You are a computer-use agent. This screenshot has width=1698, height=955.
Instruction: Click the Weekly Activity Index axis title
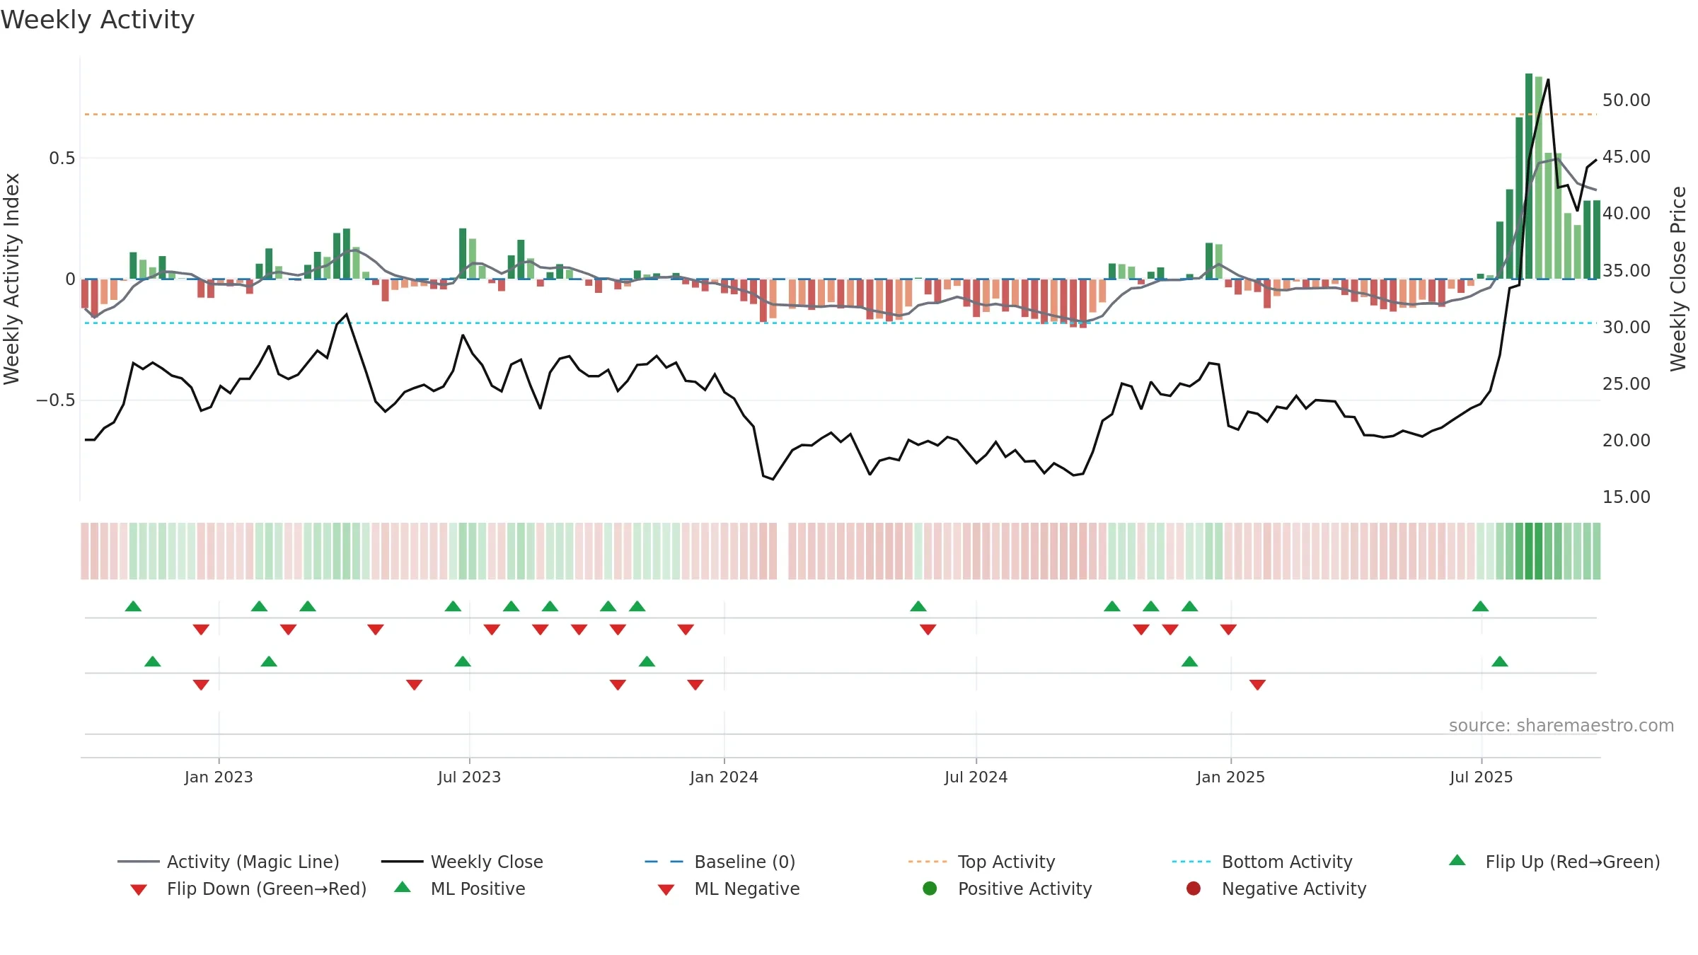pos(11,279)
